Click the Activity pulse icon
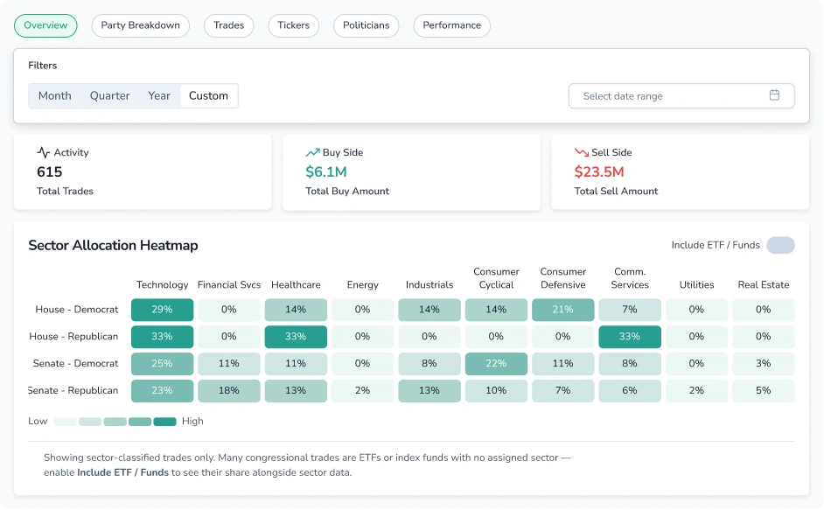The width and height of the screenshot is (824, 510). click(x=43, y=152)
